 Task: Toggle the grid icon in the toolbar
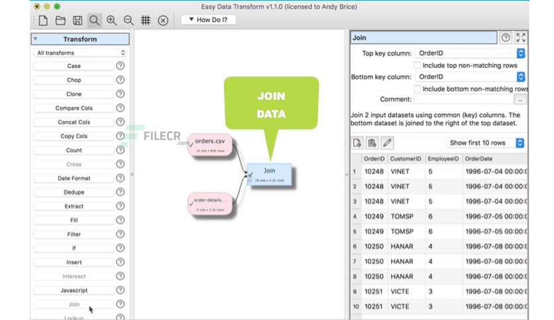point(146,20)
